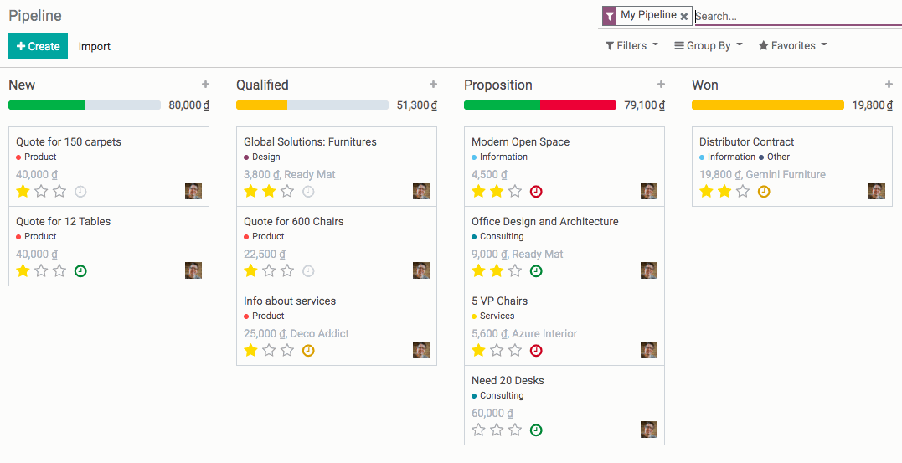Toggle first star on Need 20 Desks
Image resolution: width=902 pixels, height=463 pixels.
tap(478, 430)
